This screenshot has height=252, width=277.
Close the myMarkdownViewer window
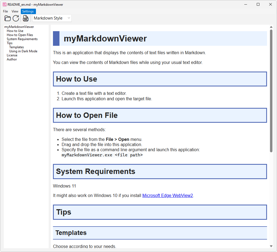(270, 4)
